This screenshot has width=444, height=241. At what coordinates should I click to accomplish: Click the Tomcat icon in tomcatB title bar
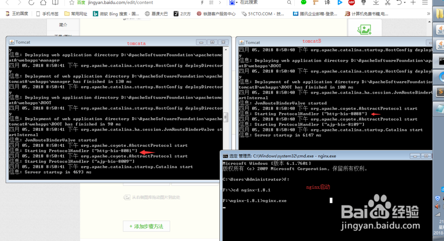coord(242,42)
